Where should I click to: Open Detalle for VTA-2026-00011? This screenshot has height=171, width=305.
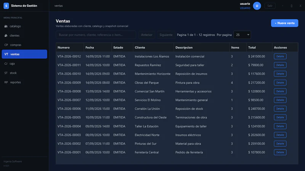(280, 65)
